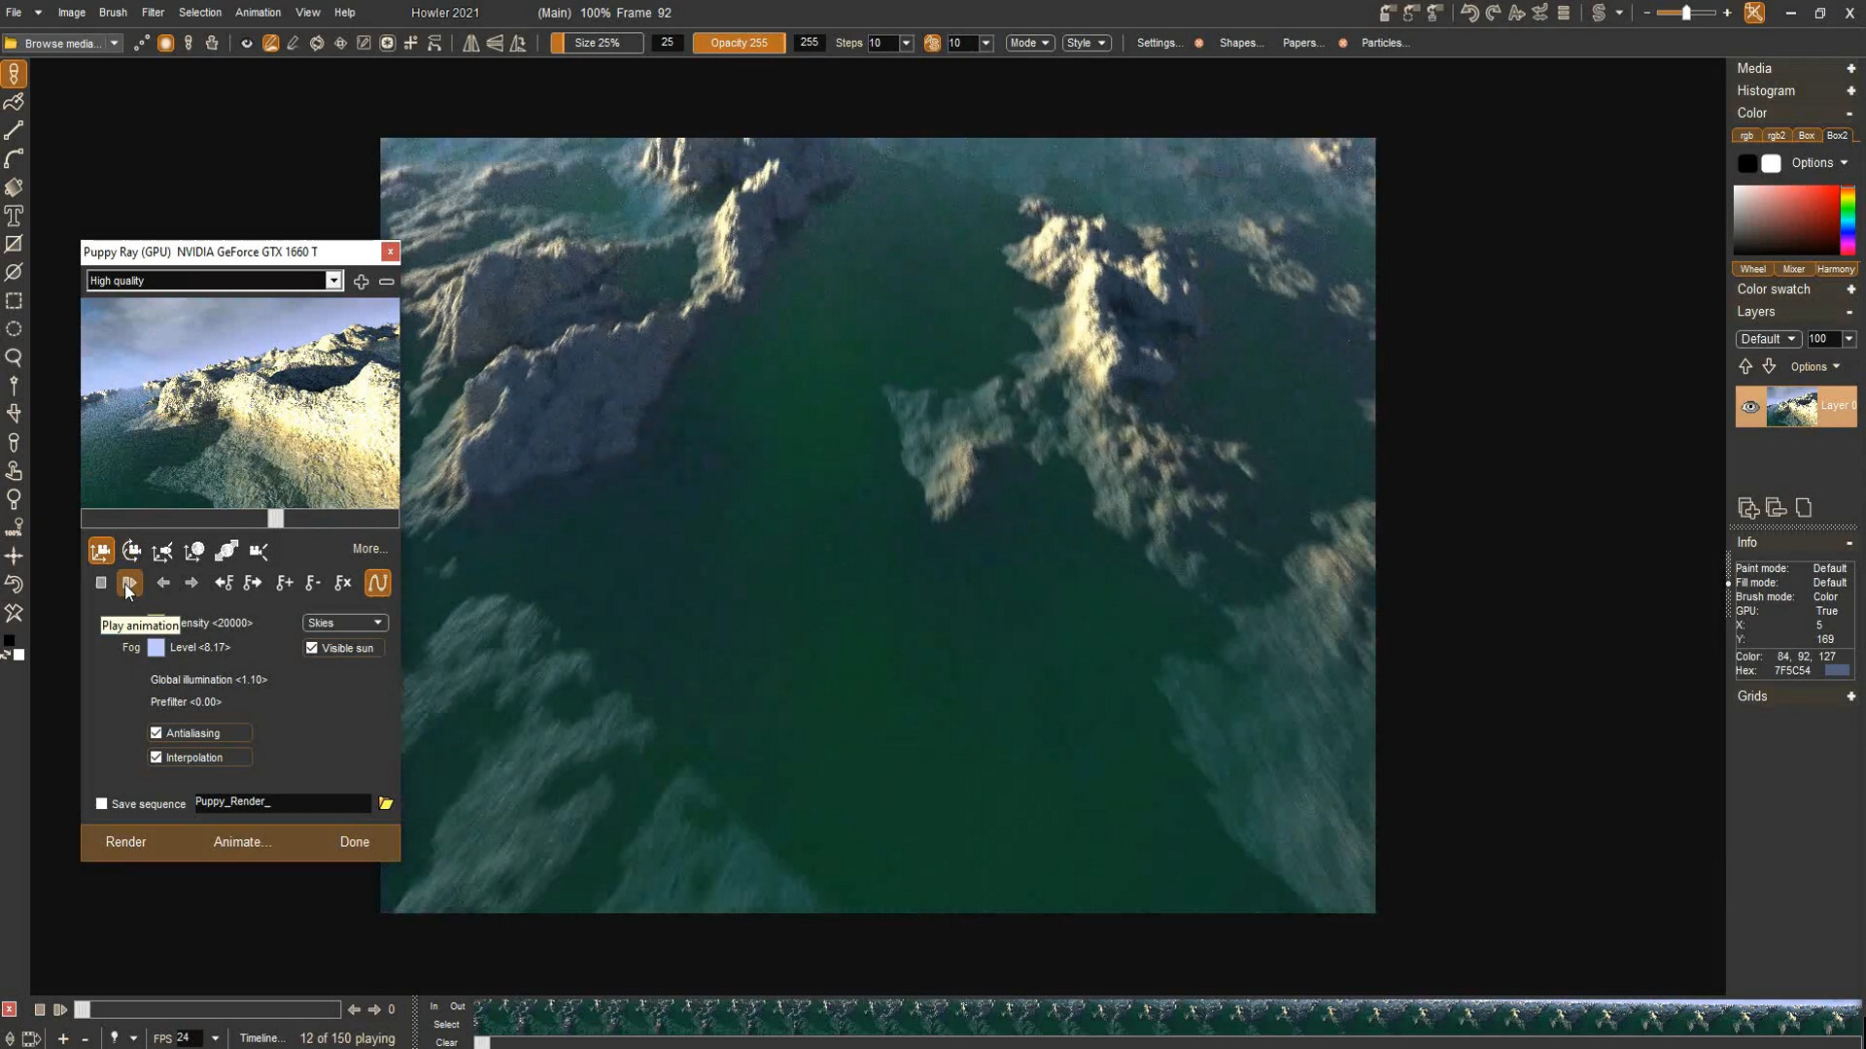Open the Skies dropdown
Image resolution: width=1866 pixels, height=1049 pixels.
pos(345,623)
